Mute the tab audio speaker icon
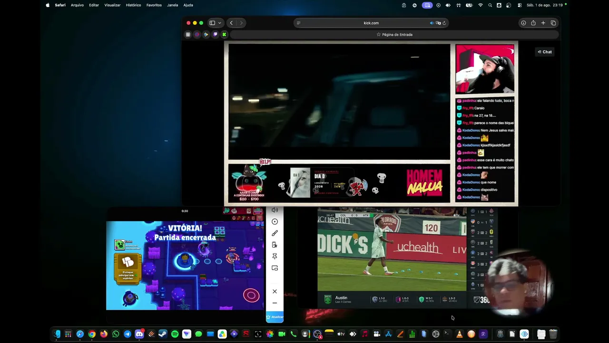 pos(432,23)
